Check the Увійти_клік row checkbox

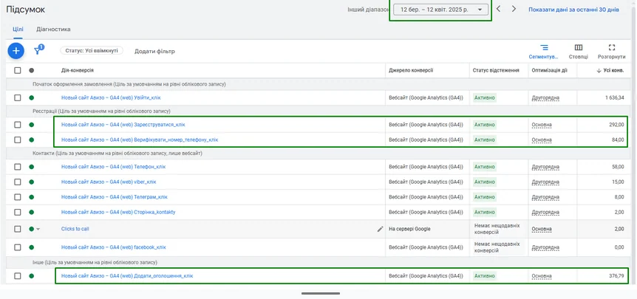[18, 97]
